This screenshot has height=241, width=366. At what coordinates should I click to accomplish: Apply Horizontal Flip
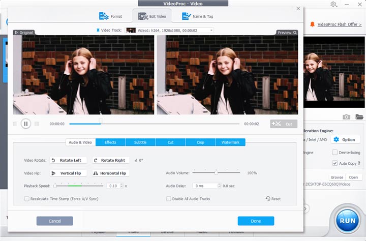(111, 173)
